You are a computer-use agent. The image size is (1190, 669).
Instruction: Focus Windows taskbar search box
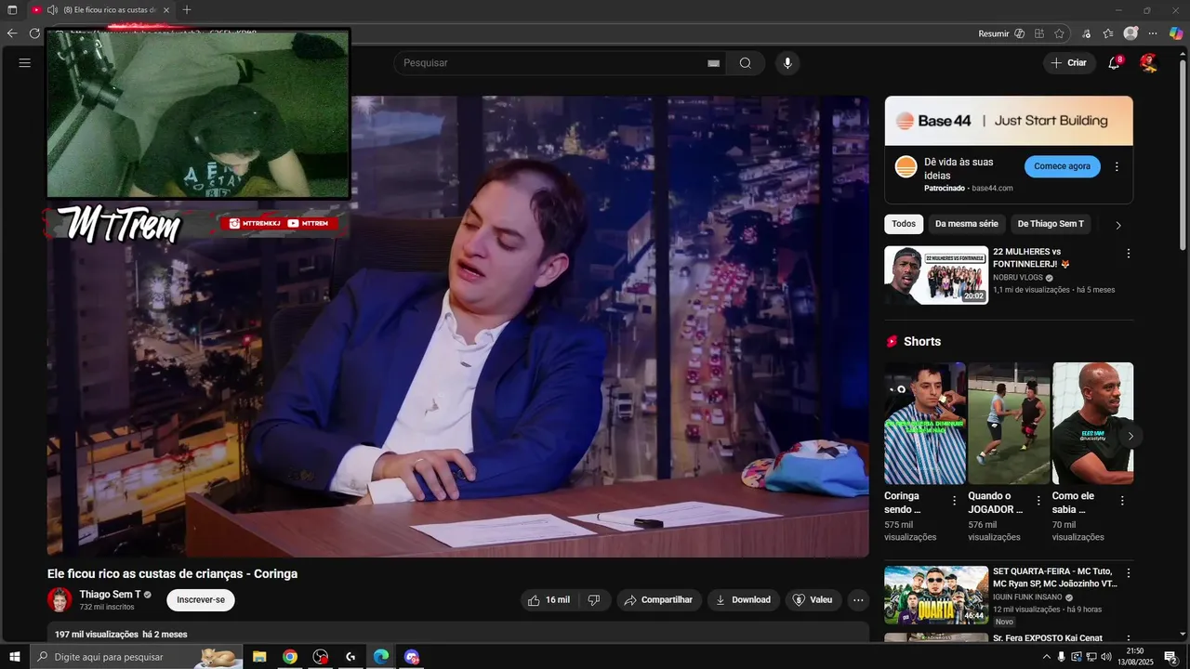coord(137,657)
